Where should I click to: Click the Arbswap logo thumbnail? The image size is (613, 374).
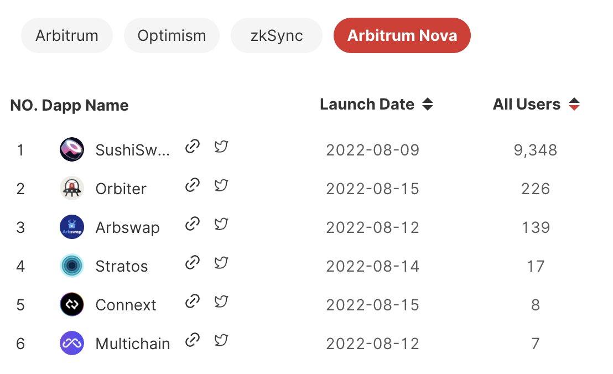72,227
